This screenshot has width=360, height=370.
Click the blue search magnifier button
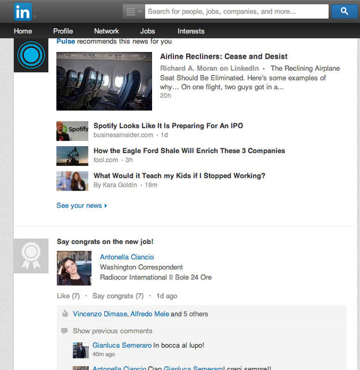pyautogui.click(x=344, y=12)
